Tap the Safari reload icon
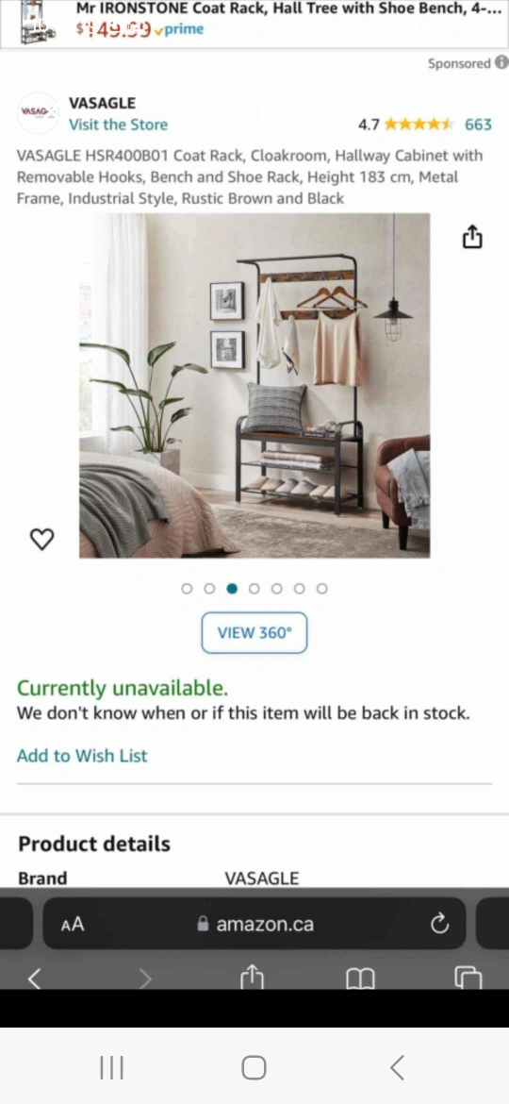509x1104 pixels. pyautogui.click(x=439, y=923)
